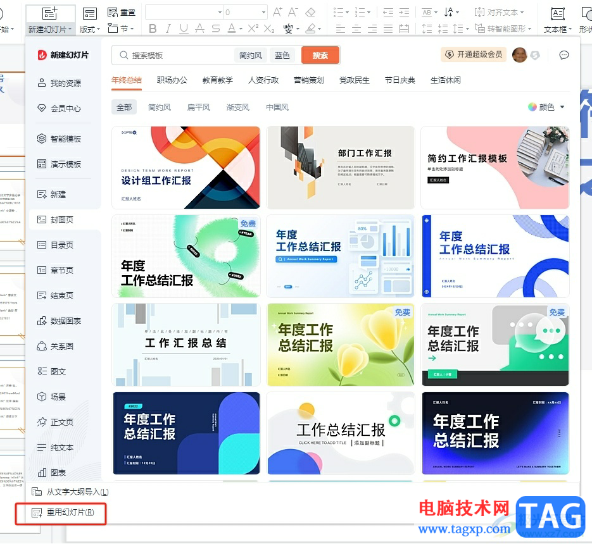Switch to the 教育教学 tab
Image resolution: width=592 pixels, height=544 pixels.
coord(217,80)
